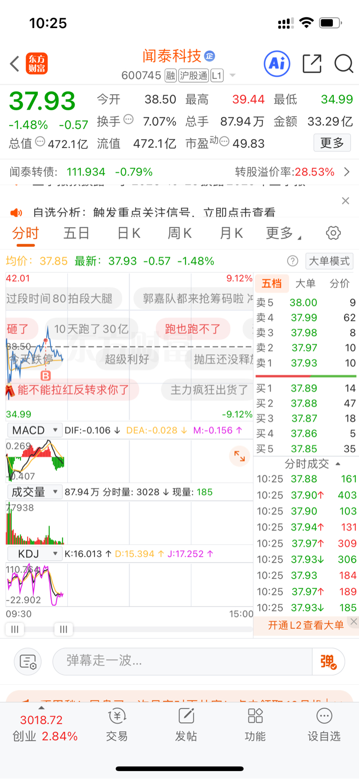
Task: Expand the 更多 chart period dropdown
Action: 283,233
